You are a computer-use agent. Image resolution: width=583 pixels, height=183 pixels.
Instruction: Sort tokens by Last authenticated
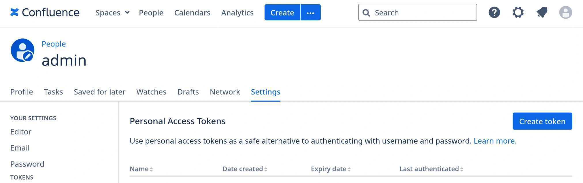click(431, 169)
